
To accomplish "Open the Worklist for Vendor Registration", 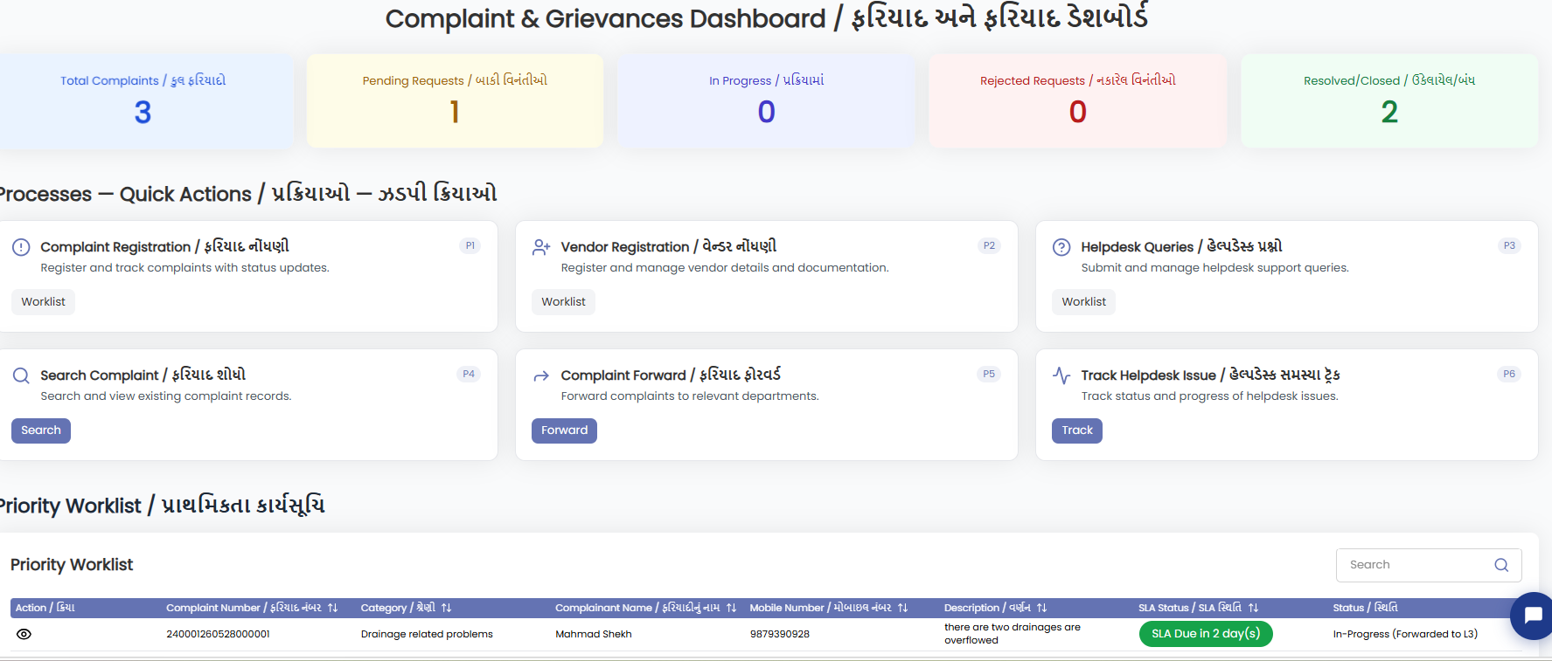I will click(563, 302).
